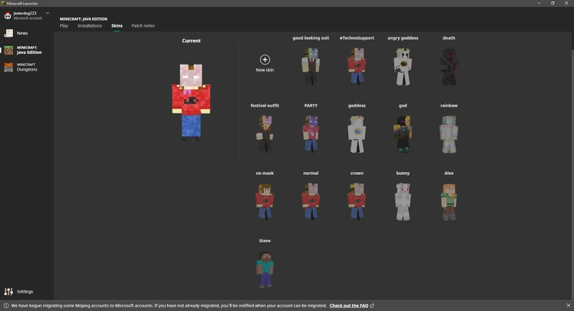Select the Skins tab

coord(117,26)
